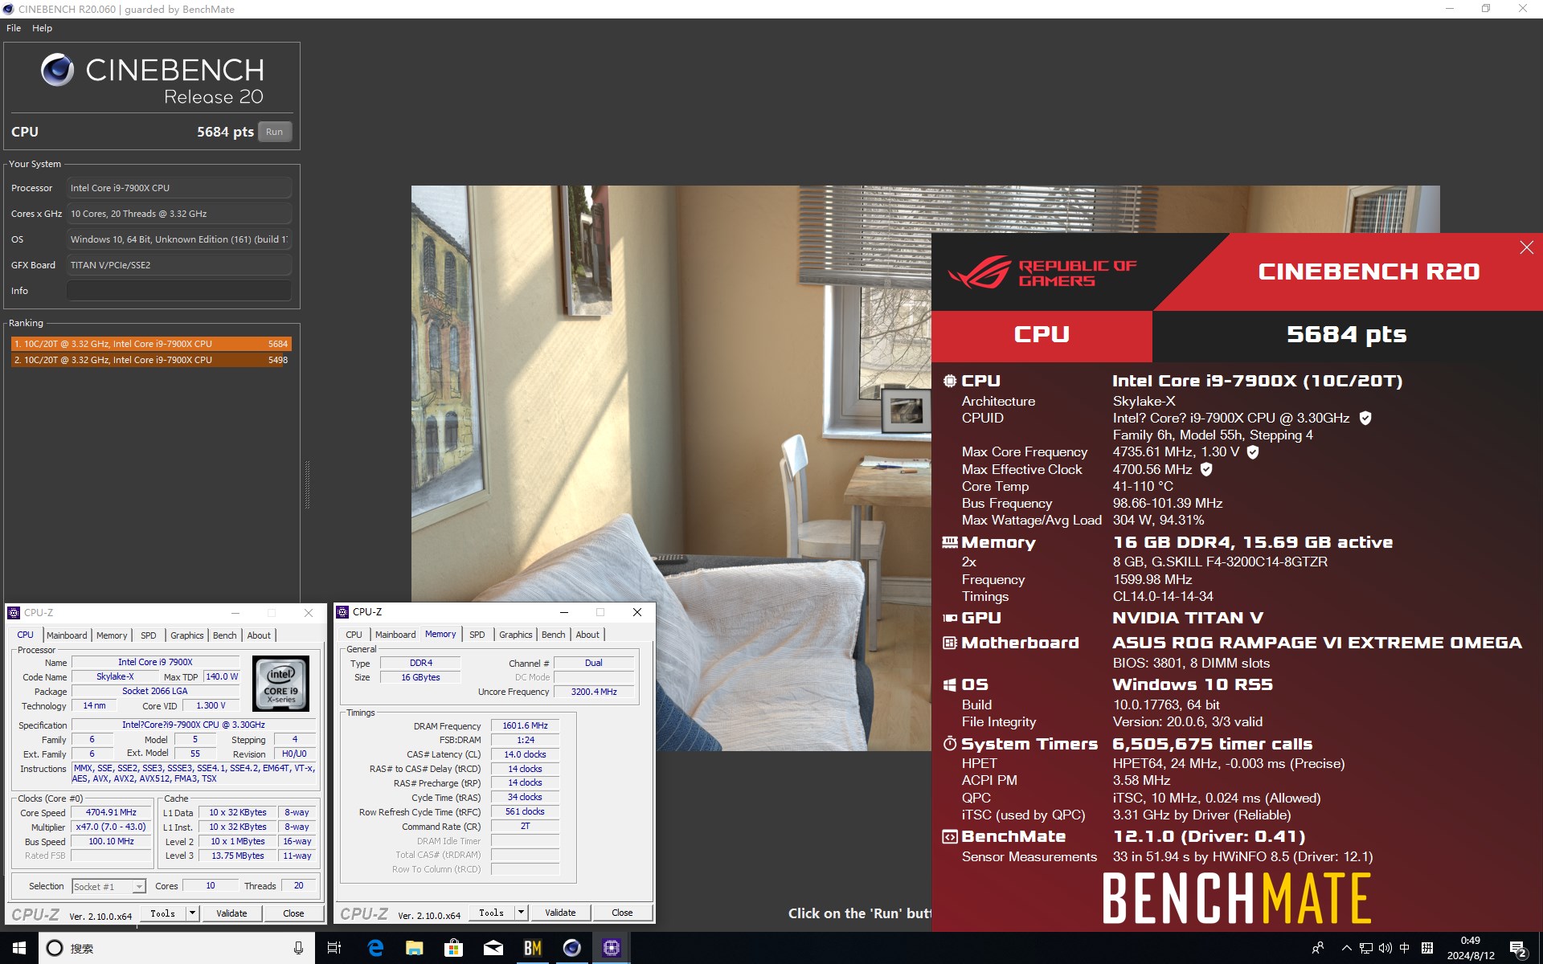This screenshot has width=1543, height=964.
Task: Click Close button in right CPU-Z window
Action: (622, 913)
